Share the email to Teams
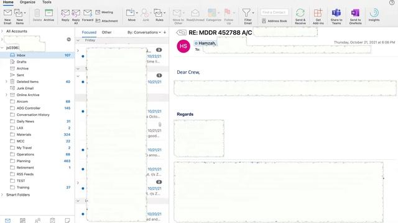The height and width of the screenshot is (223, 398). [x=336, y=17]
